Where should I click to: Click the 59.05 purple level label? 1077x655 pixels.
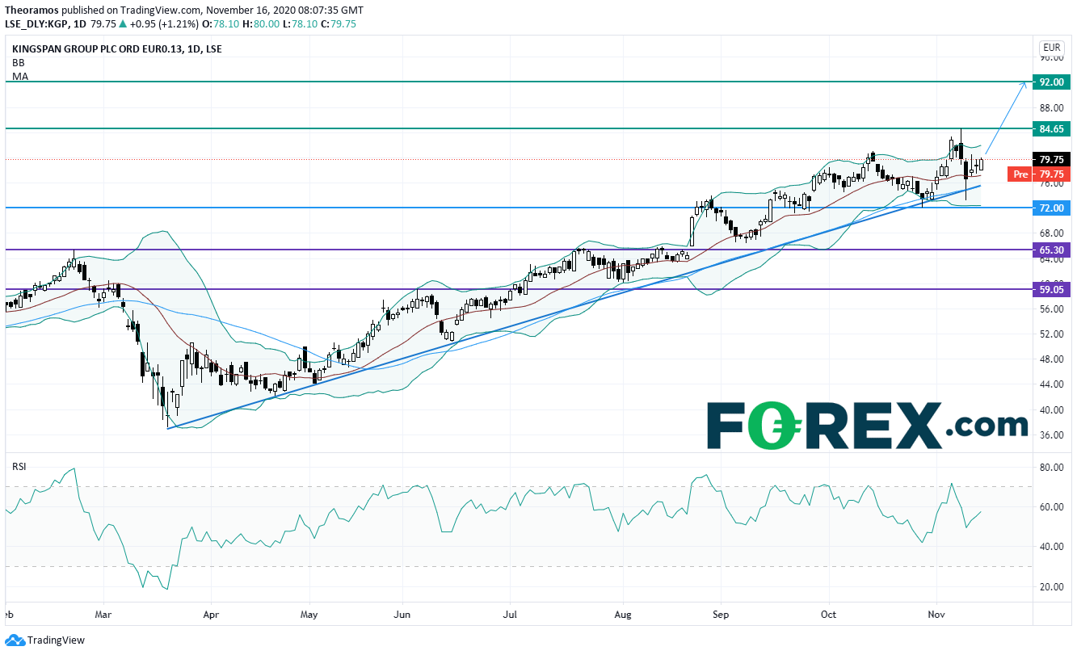point(1051,290)
